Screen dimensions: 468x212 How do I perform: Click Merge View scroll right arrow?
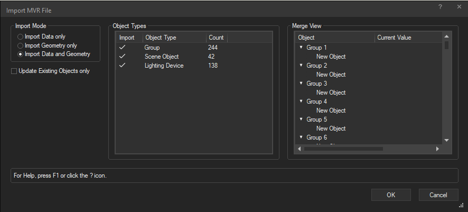[437, 149]
